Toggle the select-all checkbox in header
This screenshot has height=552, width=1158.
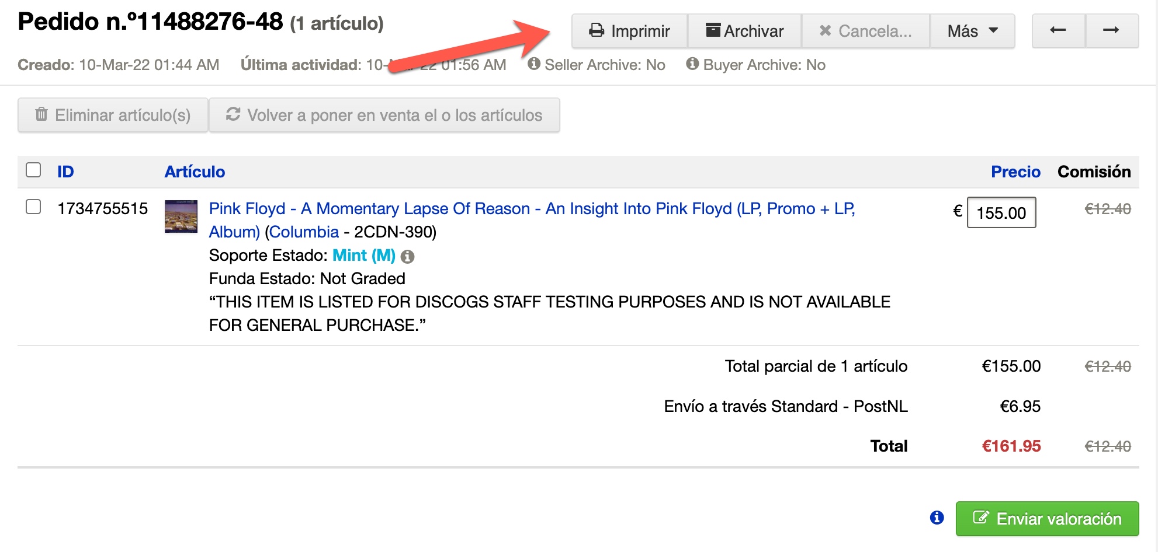[33, 170]
